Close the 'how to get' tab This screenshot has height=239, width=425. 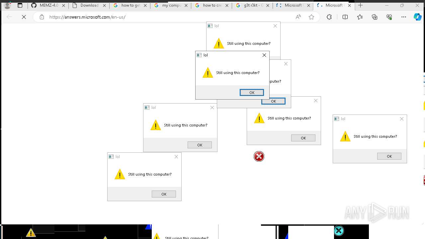click(145, 5)
